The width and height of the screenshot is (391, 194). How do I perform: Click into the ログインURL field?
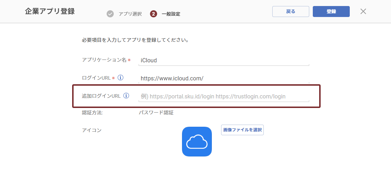pos(224,78)
